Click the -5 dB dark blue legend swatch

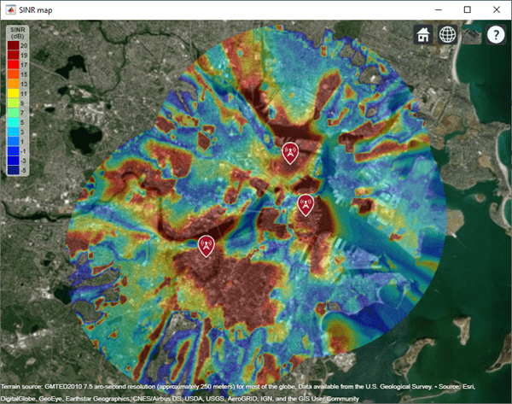(x=14, y=170)
